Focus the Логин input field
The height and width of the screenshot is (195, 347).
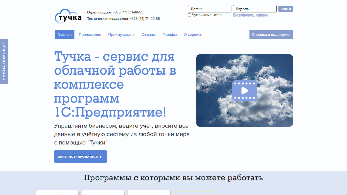[210, 9]
